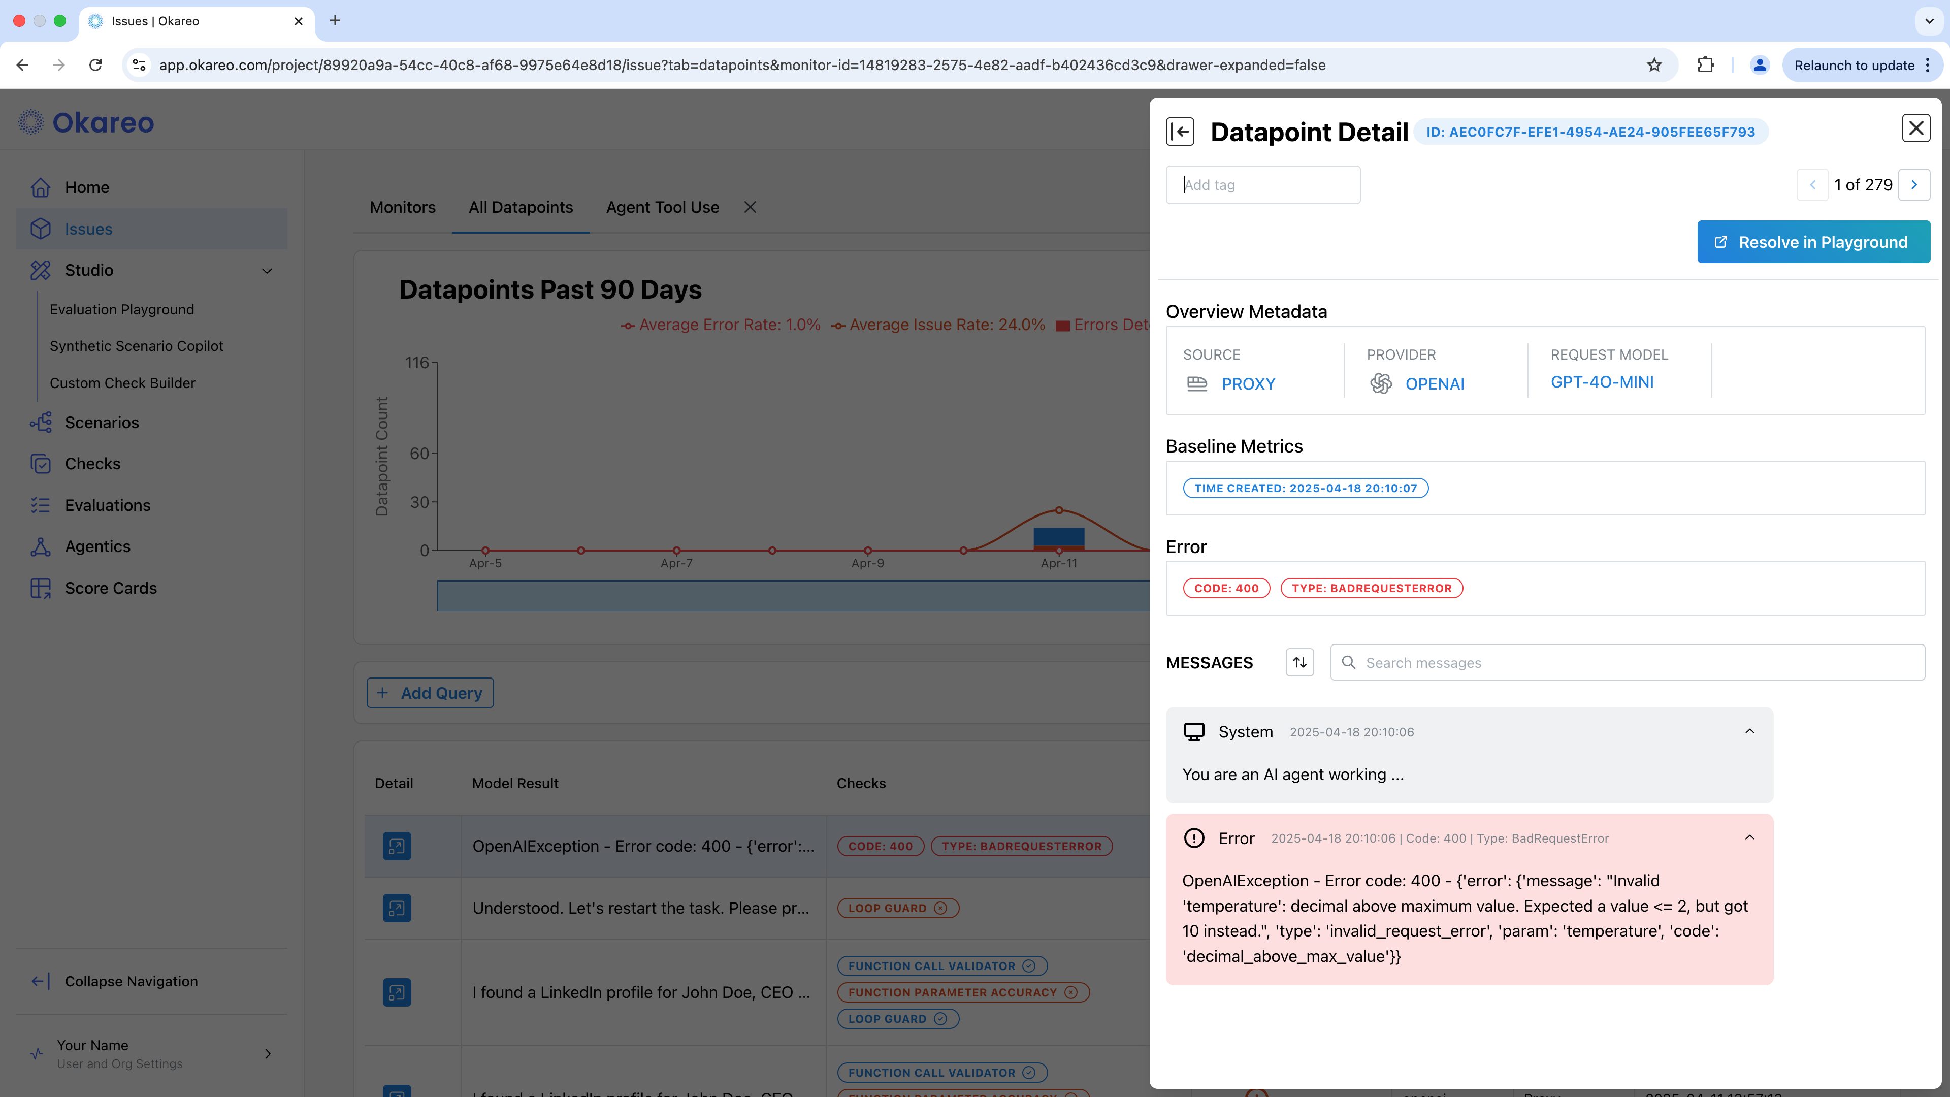
Task: Click Average Issue Rate legend entry
Action: (x=938, y=325)
